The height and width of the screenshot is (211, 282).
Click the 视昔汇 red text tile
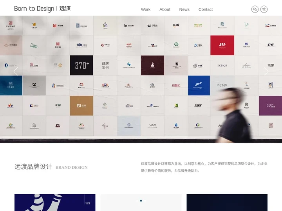pyautogui.click(x=176, y=86)
